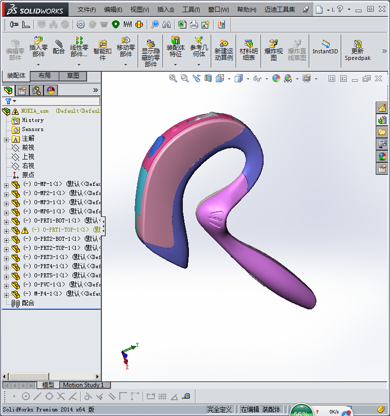Image resolution: width=390 pixels, height=416 pixels.
Task: Open the 工具(T) menu
Action: [x=191, y=10]
